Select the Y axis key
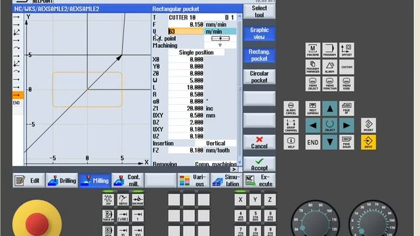Viewport: 420px width, 236px height. point(255,199)
